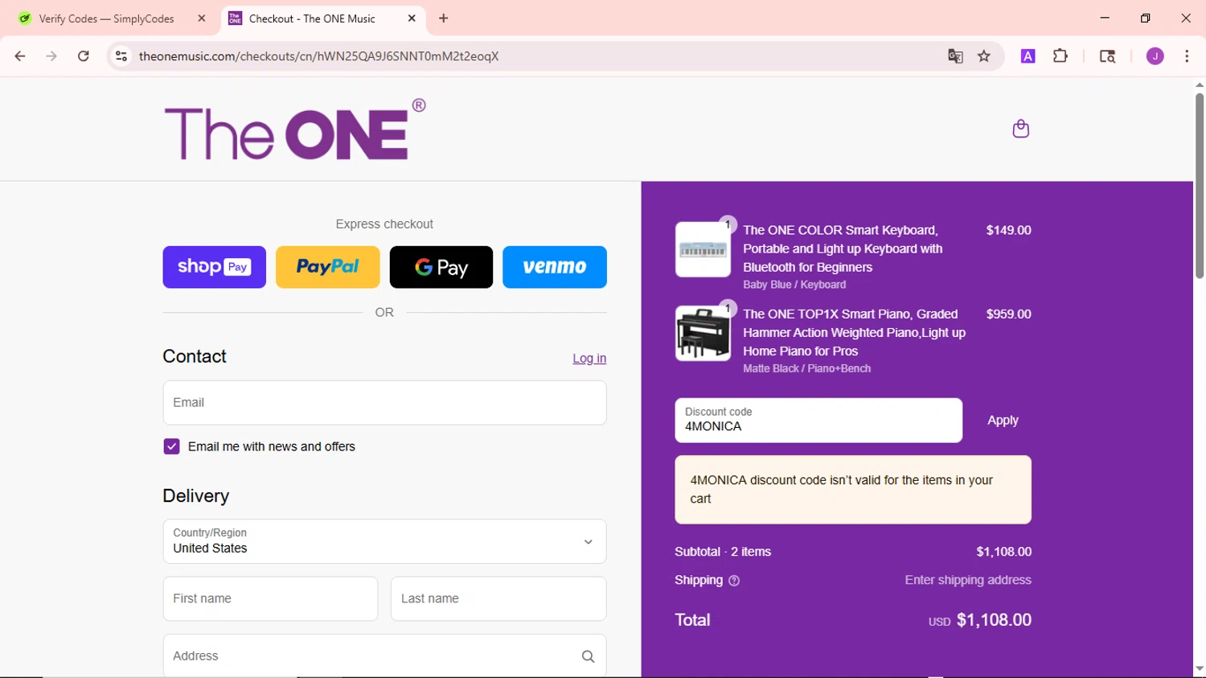This screenshot has width=1206, height=678.
Task: Click the browser back arrow
Action: [20, 56]
